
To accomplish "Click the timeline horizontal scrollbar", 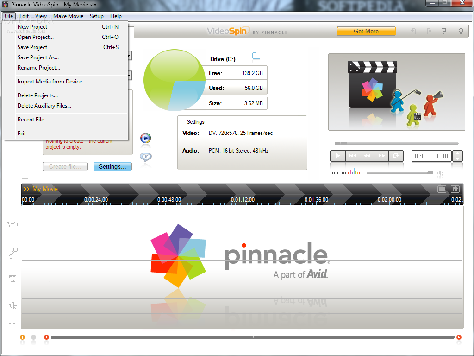I will click(x=253, y=337).
